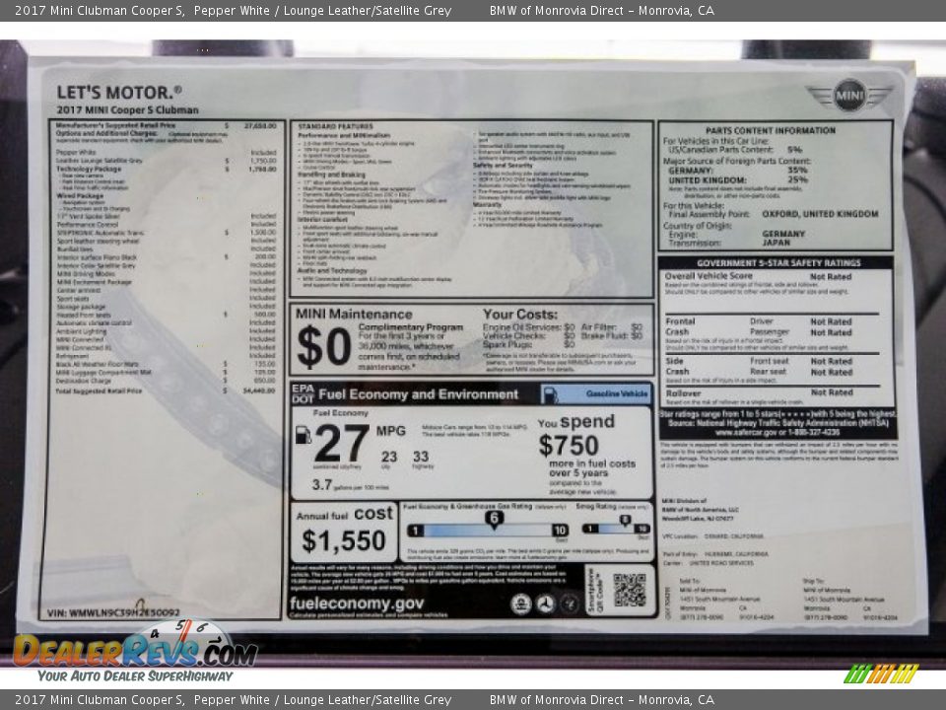Click the LET'S MOTOR heading
Screen dimensions: 946x710
click(x=119, y=92)
